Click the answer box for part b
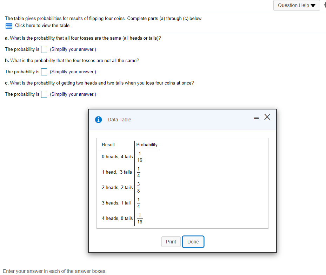 point(44,72)
